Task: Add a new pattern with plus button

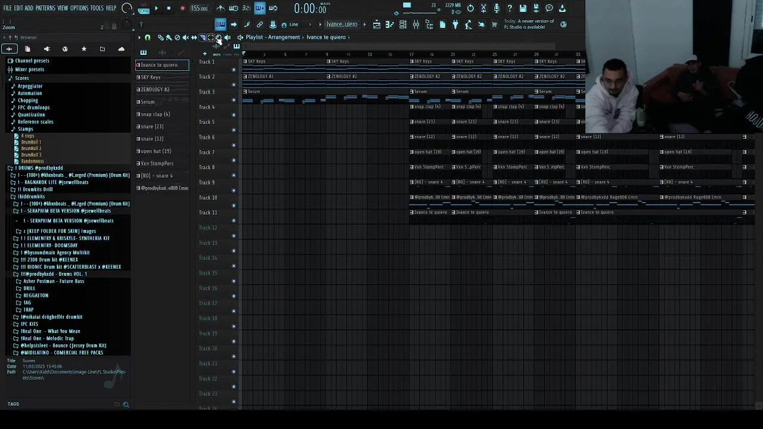Action: coord(364,24)
